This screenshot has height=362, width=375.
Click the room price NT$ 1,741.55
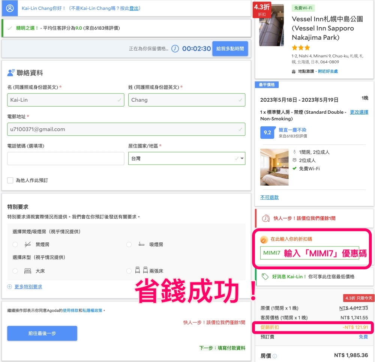tap(354, 318)
